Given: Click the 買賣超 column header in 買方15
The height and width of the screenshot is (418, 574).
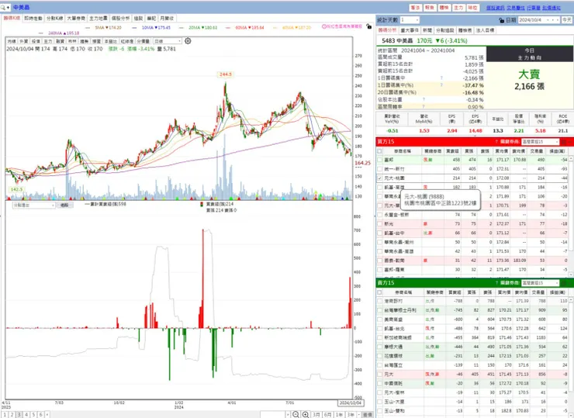Looking at the screenshot, I should coord(452,150).
